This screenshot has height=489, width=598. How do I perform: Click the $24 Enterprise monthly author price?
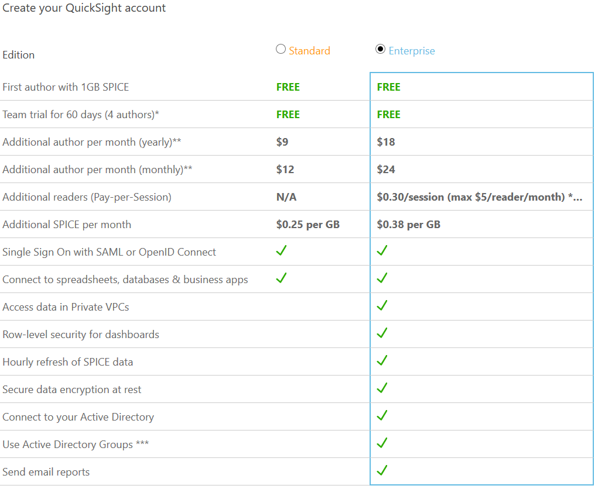(x=386, y=169)
